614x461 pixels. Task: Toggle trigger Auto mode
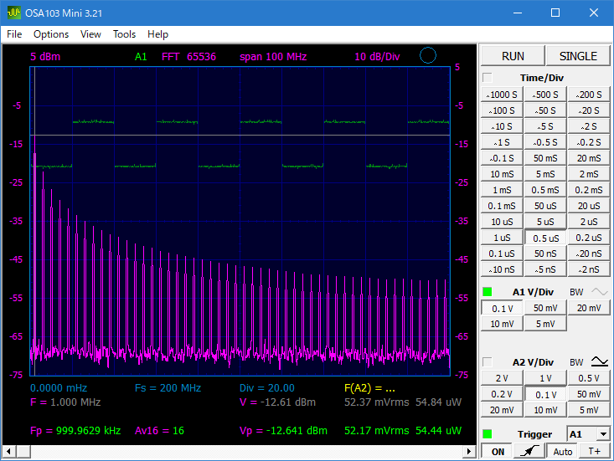[x=562, y=452]
